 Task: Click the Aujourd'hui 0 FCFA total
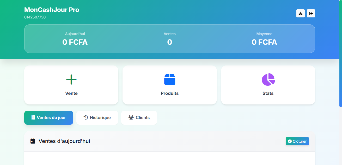click(75, 42)
